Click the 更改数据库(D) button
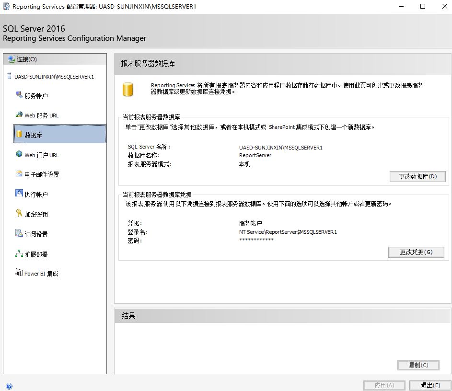This screenshot has width=452, height=391. click(x=417, y=176)
